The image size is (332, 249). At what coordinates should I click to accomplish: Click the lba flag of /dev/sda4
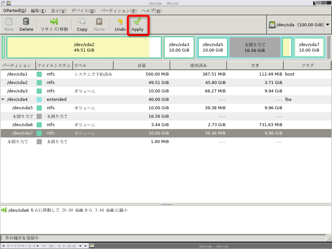[x=288, y=100]
